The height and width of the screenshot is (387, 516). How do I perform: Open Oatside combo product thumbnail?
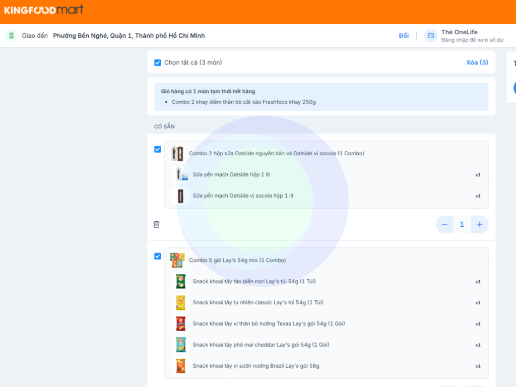tap(177, 153)
